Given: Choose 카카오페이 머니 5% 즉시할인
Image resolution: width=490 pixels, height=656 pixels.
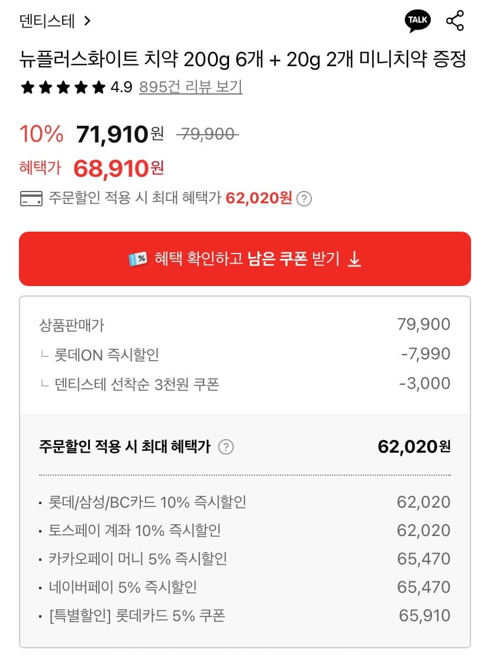Looking at the screenshot, I should tap(138, 558).
